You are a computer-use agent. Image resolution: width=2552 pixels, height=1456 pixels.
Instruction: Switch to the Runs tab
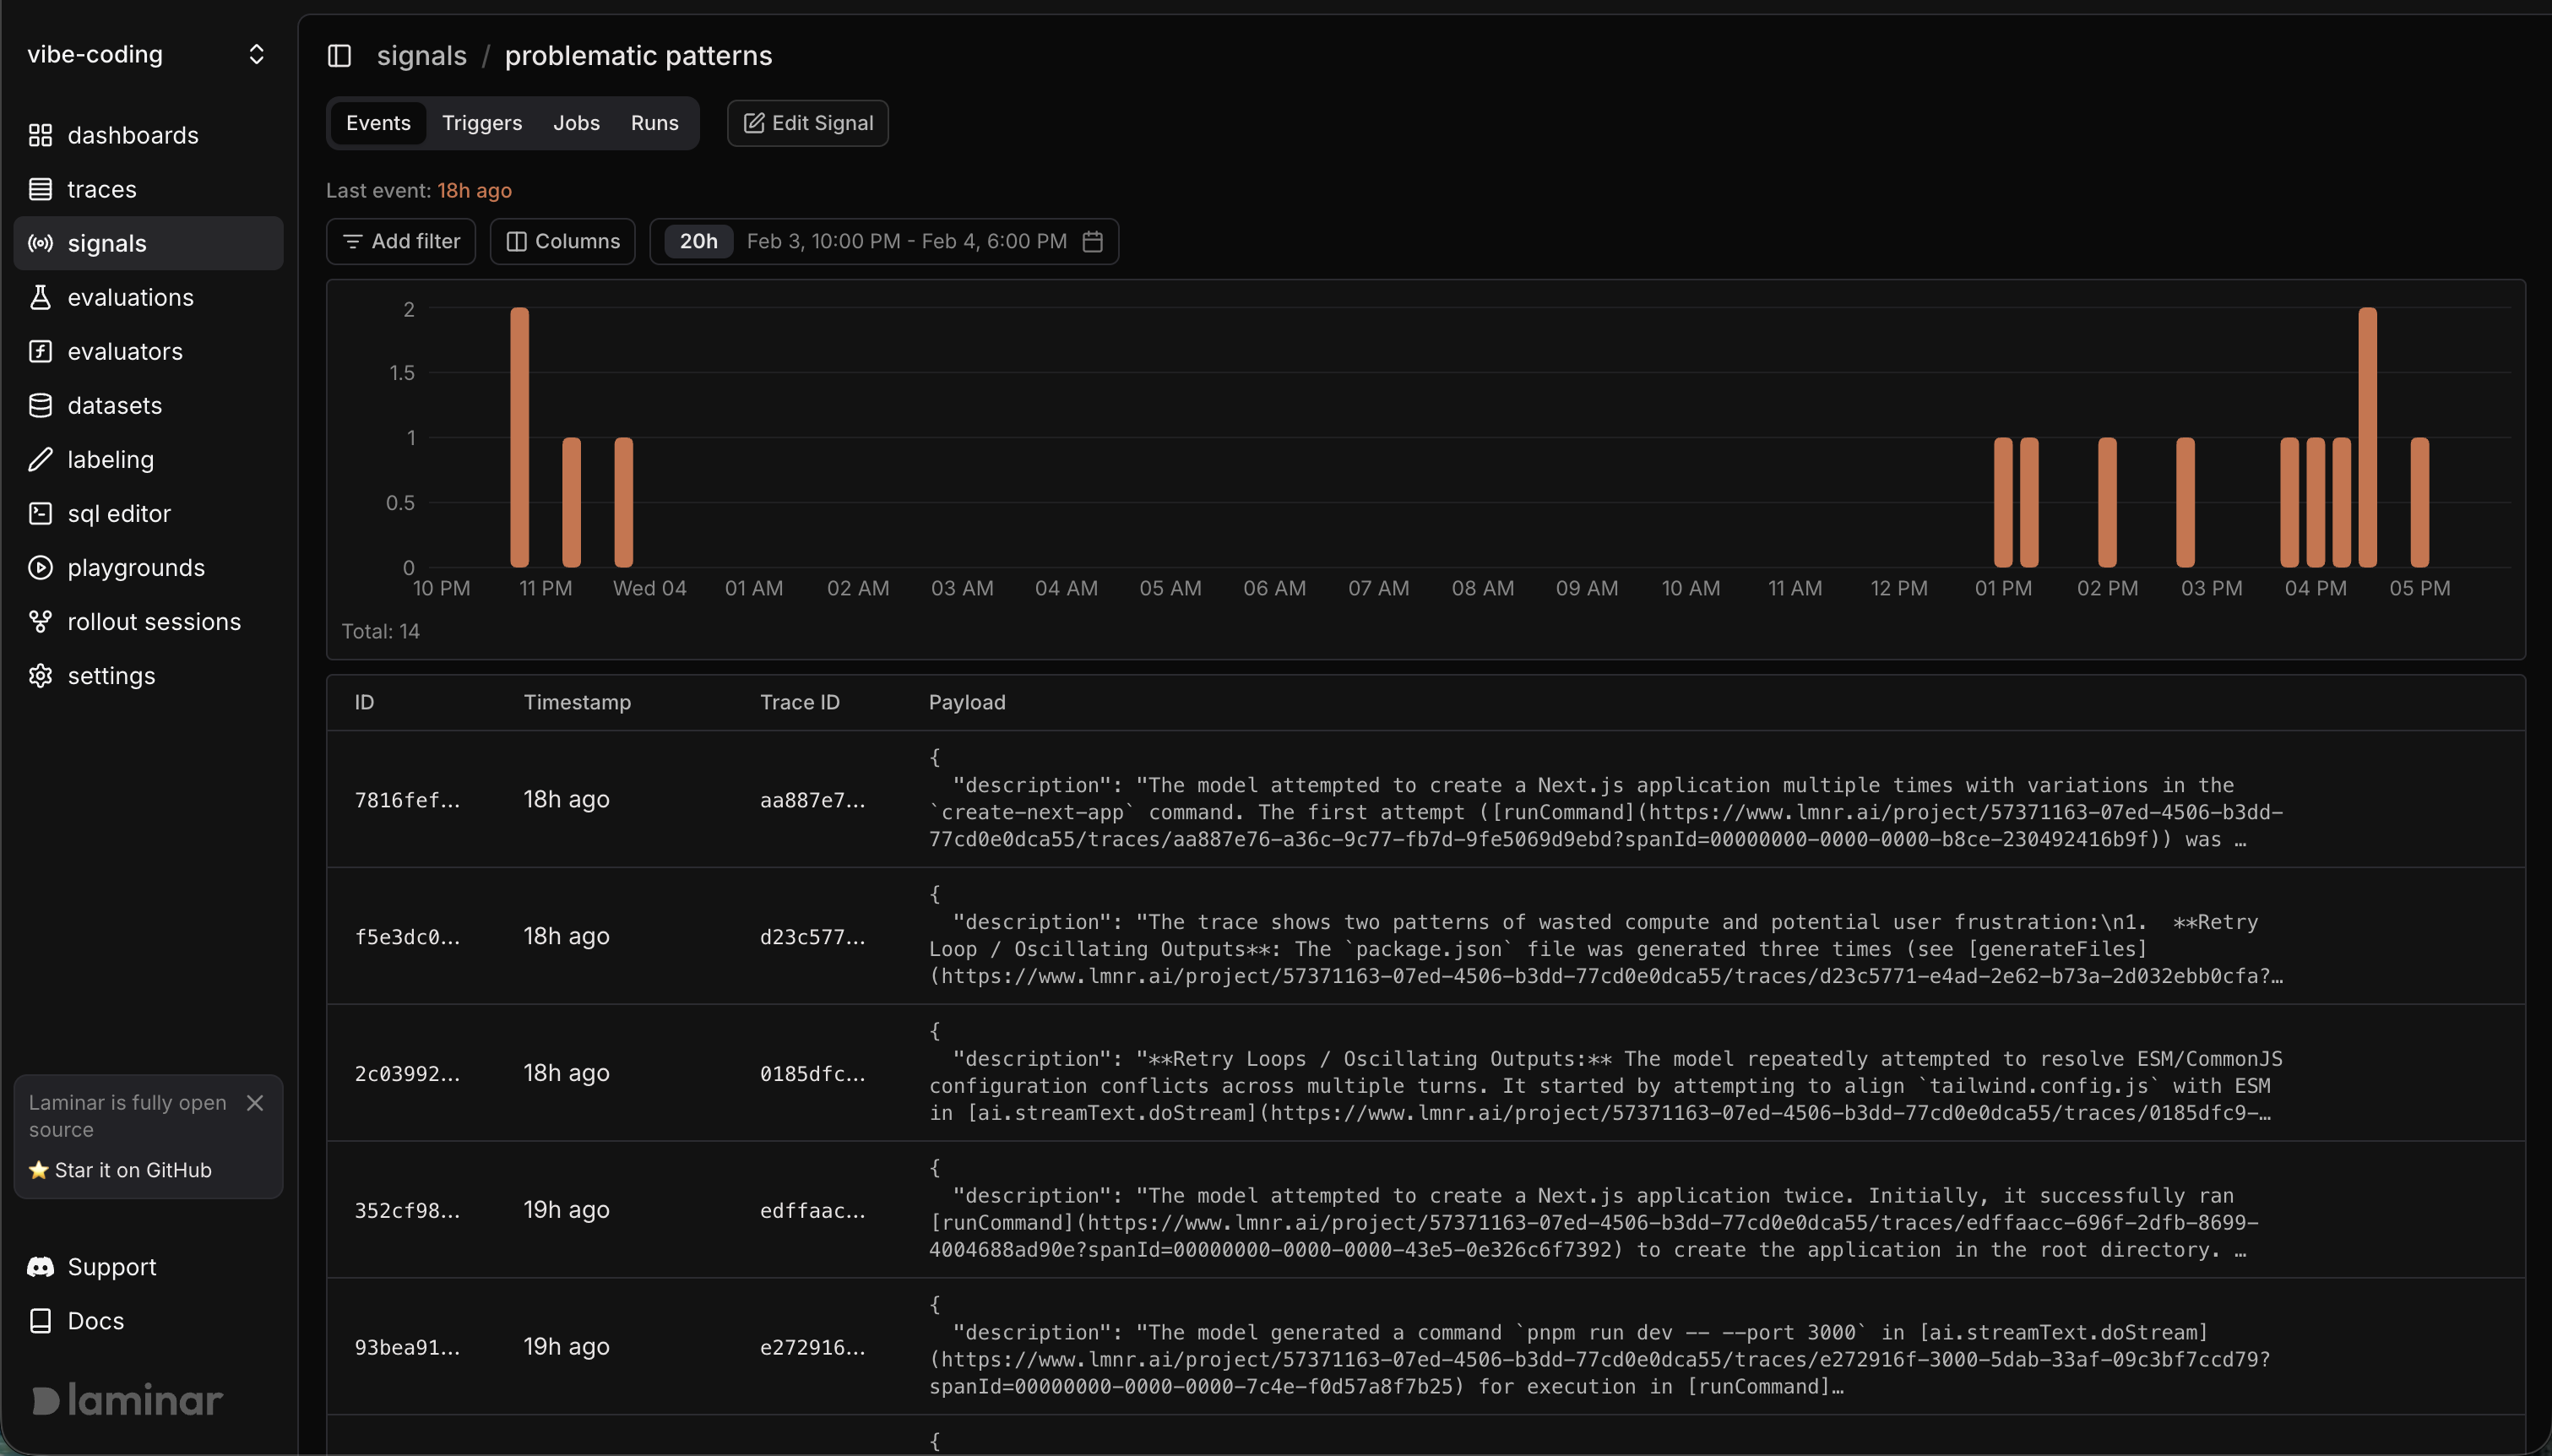[654, 122]
